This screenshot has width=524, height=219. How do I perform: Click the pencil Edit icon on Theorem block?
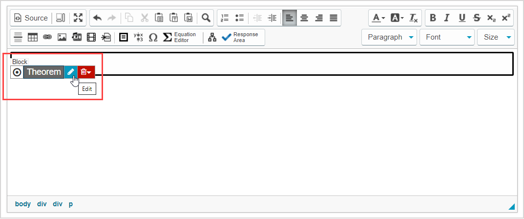tap(71, 72)
